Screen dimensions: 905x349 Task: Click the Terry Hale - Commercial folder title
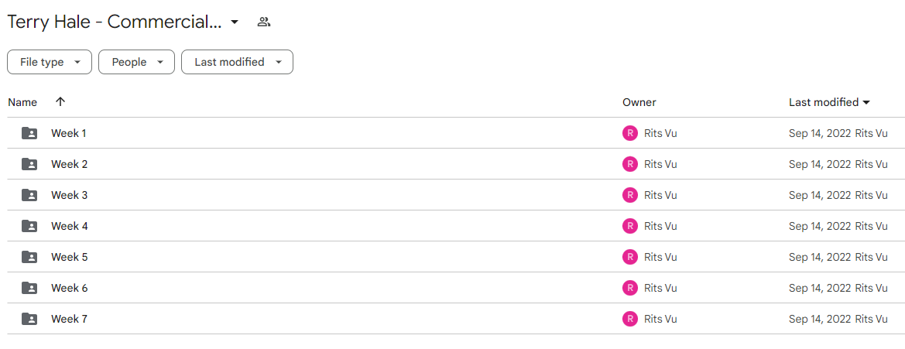pyautogui.click(x=115, y=22)
